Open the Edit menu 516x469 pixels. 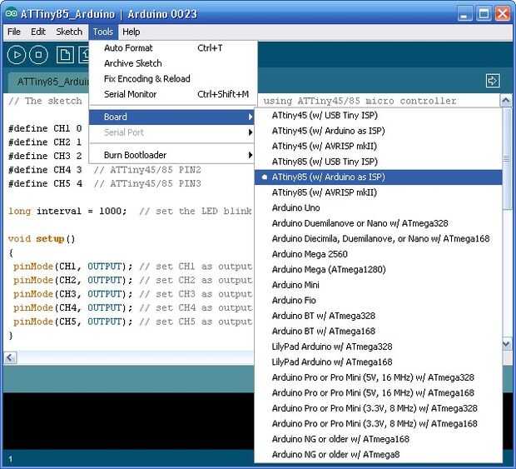(x=38, y=32)
